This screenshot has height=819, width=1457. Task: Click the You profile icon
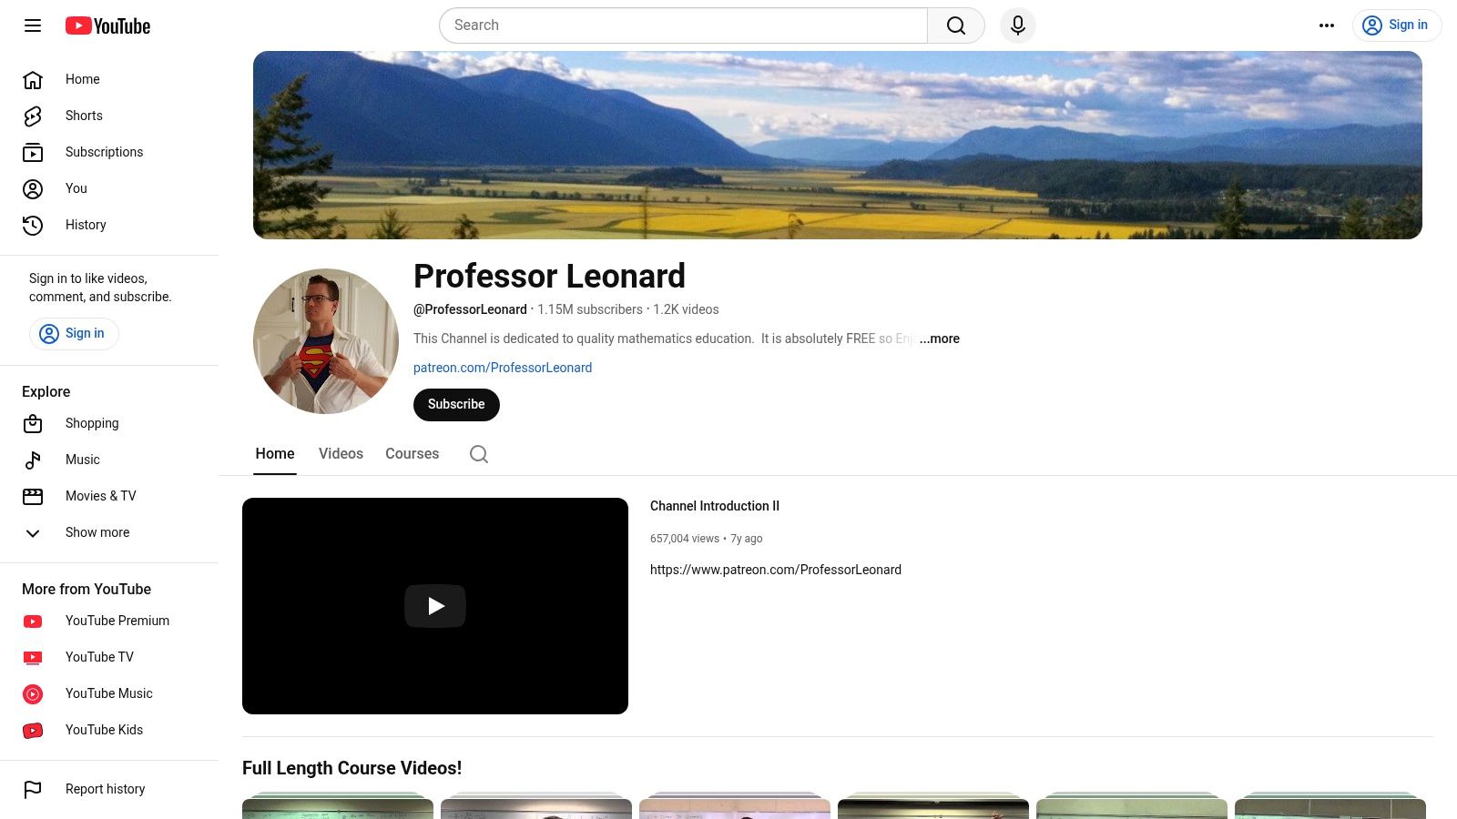[33, 189]
